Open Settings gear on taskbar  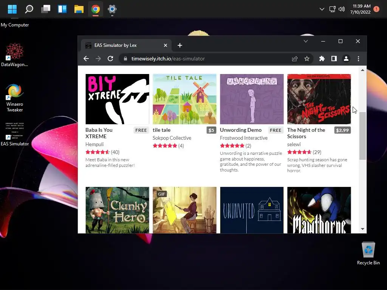point(112,9)
